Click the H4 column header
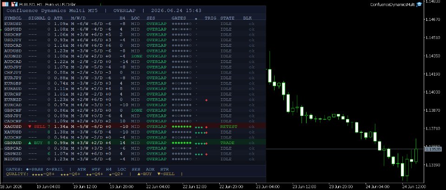 point(122,18)
